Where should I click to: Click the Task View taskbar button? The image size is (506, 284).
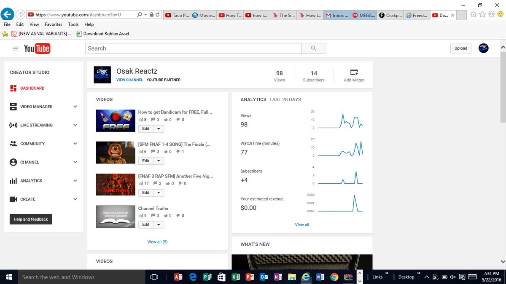click(154, 277)
